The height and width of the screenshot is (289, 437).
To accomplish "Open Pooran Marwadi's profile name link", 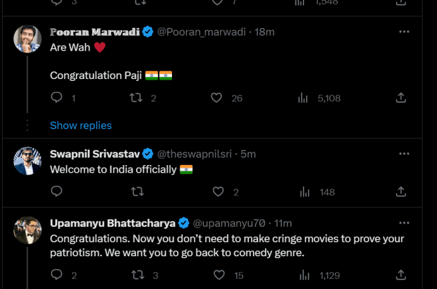I will [x=95, y=31].
